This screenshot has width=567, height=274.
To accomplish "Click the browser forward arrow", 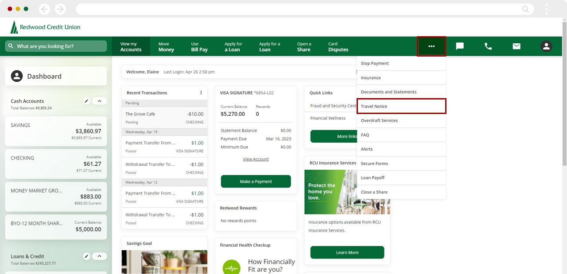I will tap(60, 9).
